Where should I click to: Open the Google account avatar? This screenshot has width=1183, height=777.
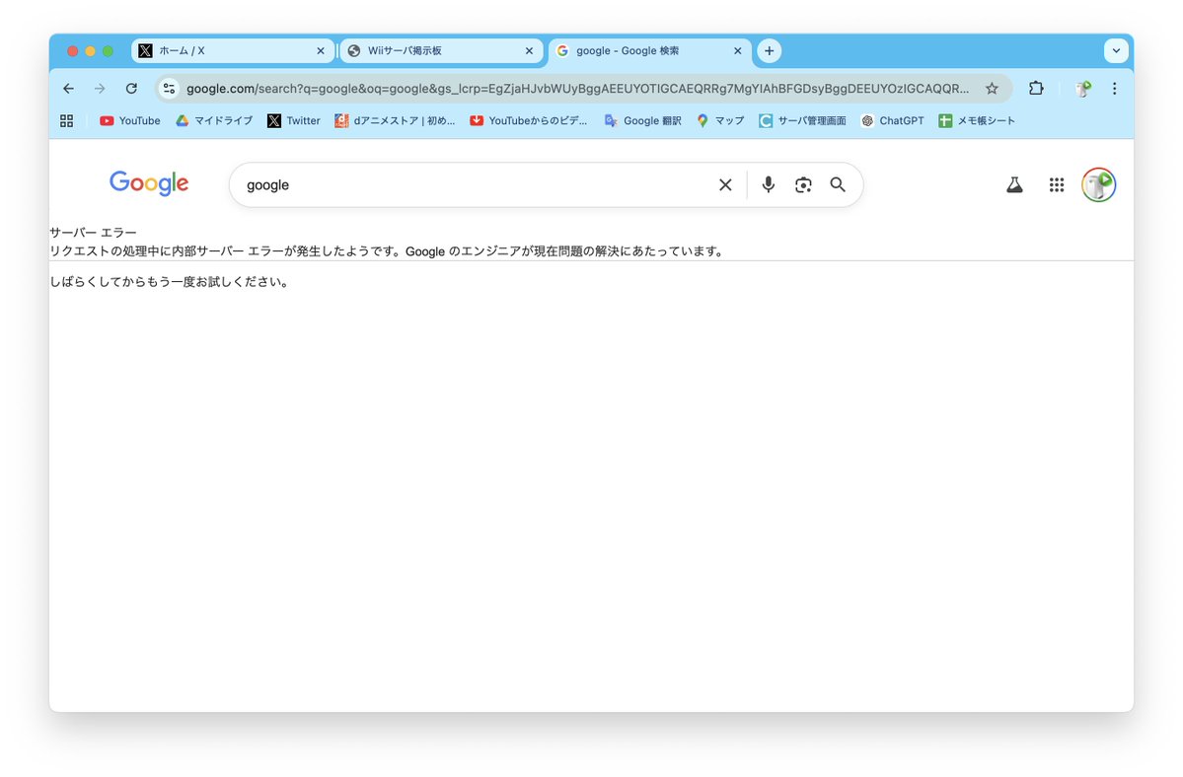point(1098,184)
